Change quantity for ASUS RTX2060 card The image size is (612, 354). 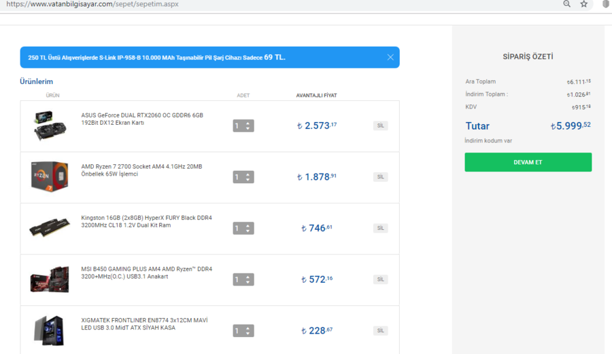tap(243, 125)
